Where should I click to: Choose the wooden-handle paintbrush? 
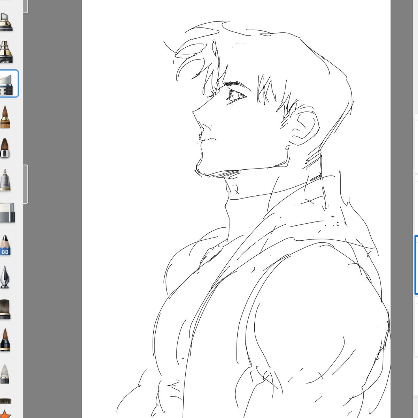pos(5,117)
